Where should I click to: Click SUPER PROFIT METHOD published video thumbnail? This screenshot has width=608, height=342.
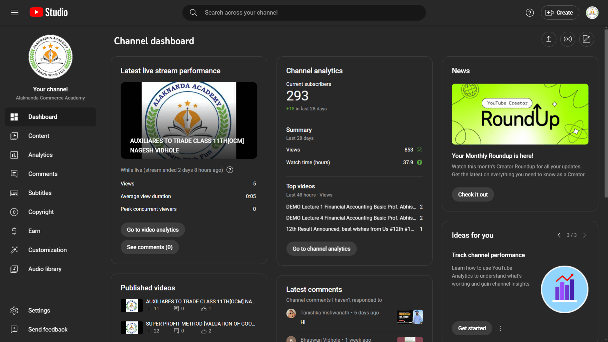click(132, 328)
